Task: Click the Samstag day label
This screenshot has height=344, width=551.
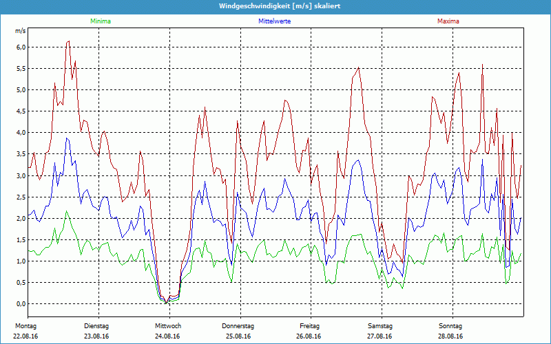Action: (x=380, y=326)
